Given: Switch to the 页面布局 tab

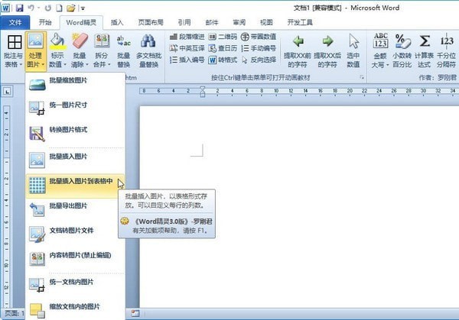Looking at the screenshot, I should coord(151,22).
